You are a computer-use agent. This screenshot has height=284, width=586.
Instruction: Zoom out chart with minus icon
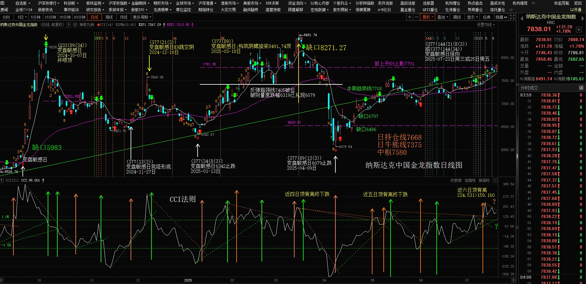tap(416, 17)
